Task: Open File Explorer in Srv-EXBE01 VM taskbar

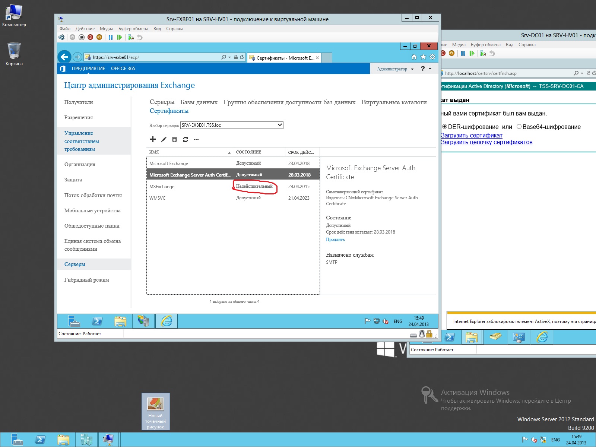Action: pos(120,321)
